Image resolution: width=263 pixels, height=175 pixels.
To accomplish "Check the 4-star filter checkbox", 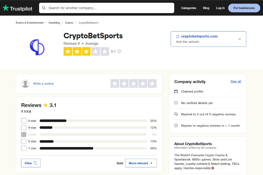I will (x=24, y=127).
